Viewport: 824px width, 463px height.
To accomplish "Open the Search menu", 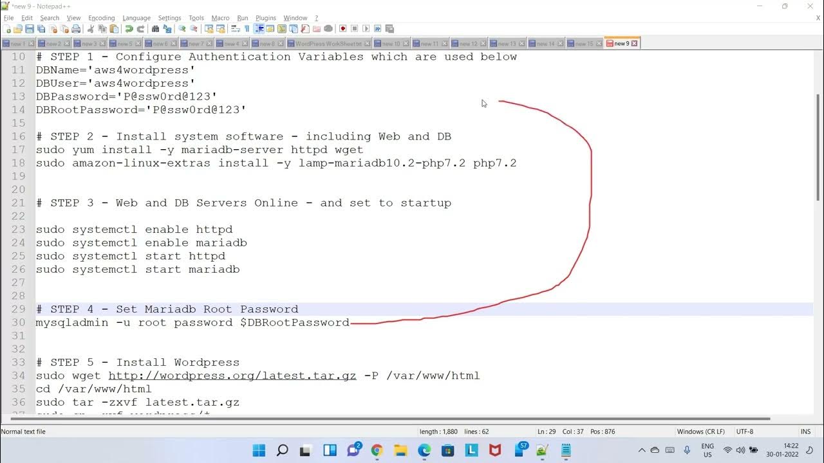I will (x=50, y=18).
